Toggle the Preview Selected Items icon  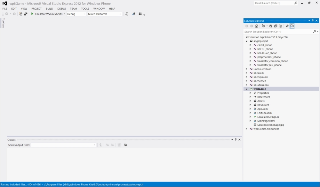(292, 26)
